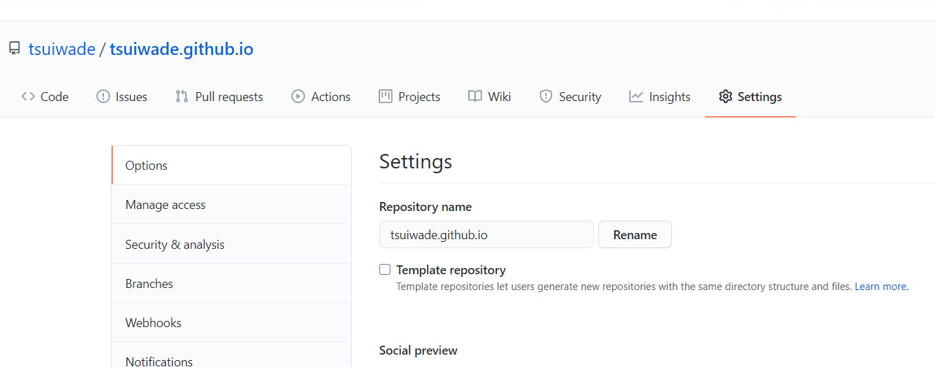Open the Insights tab

[x=660, y=97]
